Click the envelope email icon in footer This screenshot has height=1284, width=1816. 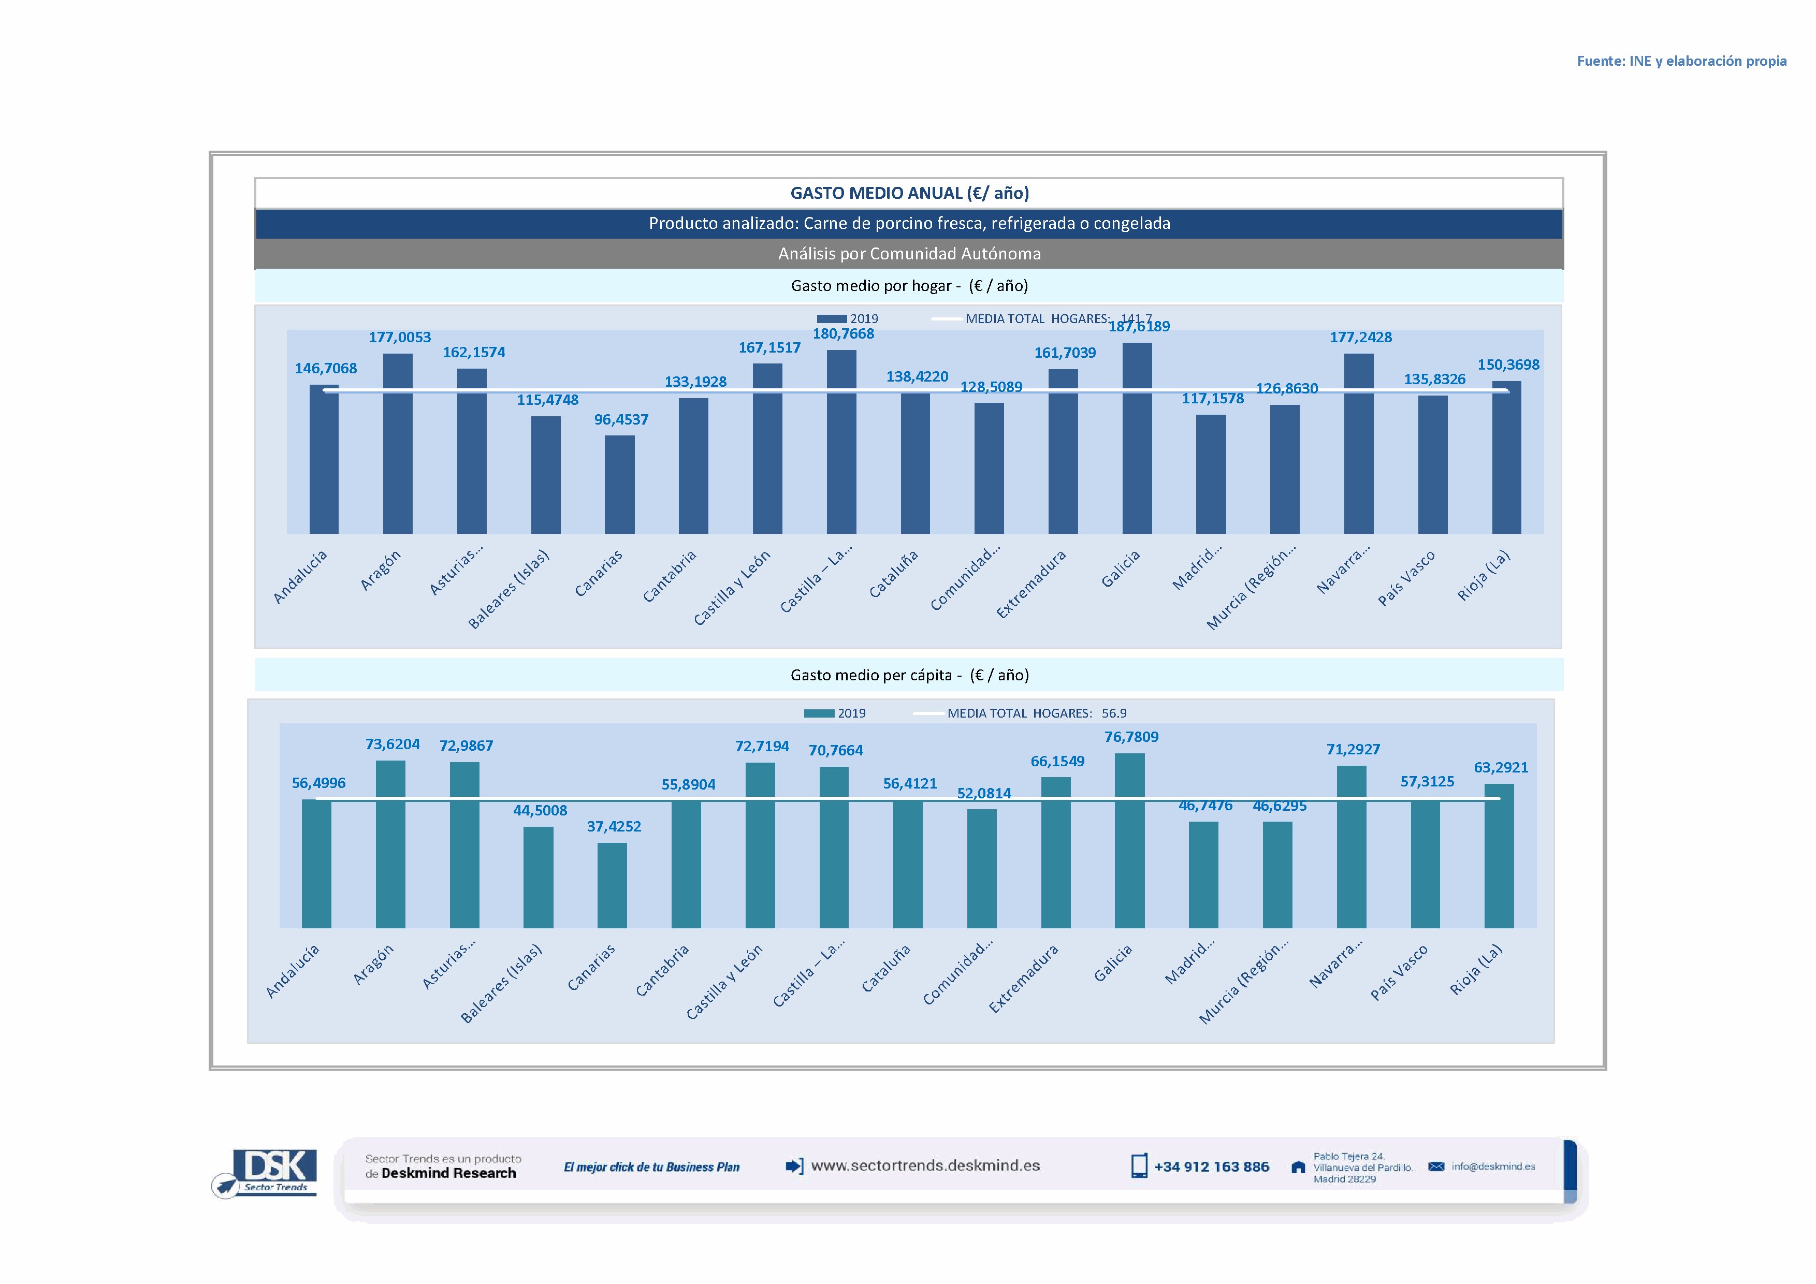point(1435,1166)
